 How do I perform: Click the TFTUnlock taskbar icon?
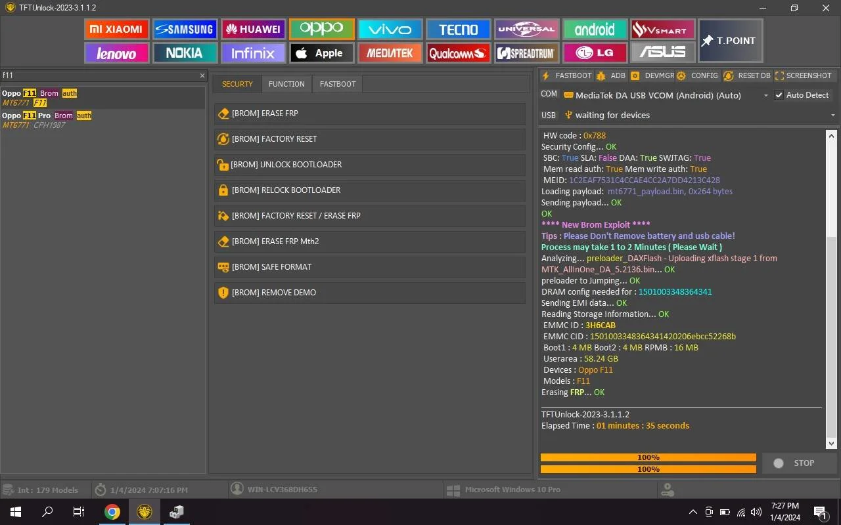(145, 512)
